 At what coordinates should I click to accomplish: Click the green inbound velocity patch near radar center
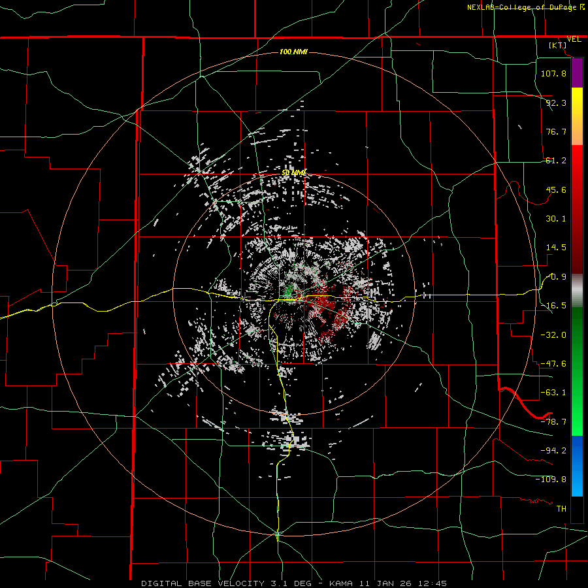[x=289, y=289]
